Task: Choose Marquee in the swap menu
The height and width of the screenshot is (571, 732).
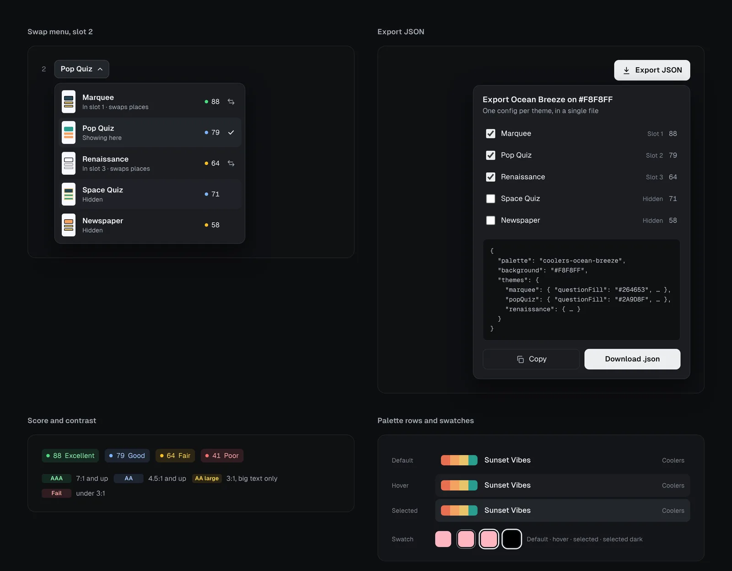Action: pos(150,101)
